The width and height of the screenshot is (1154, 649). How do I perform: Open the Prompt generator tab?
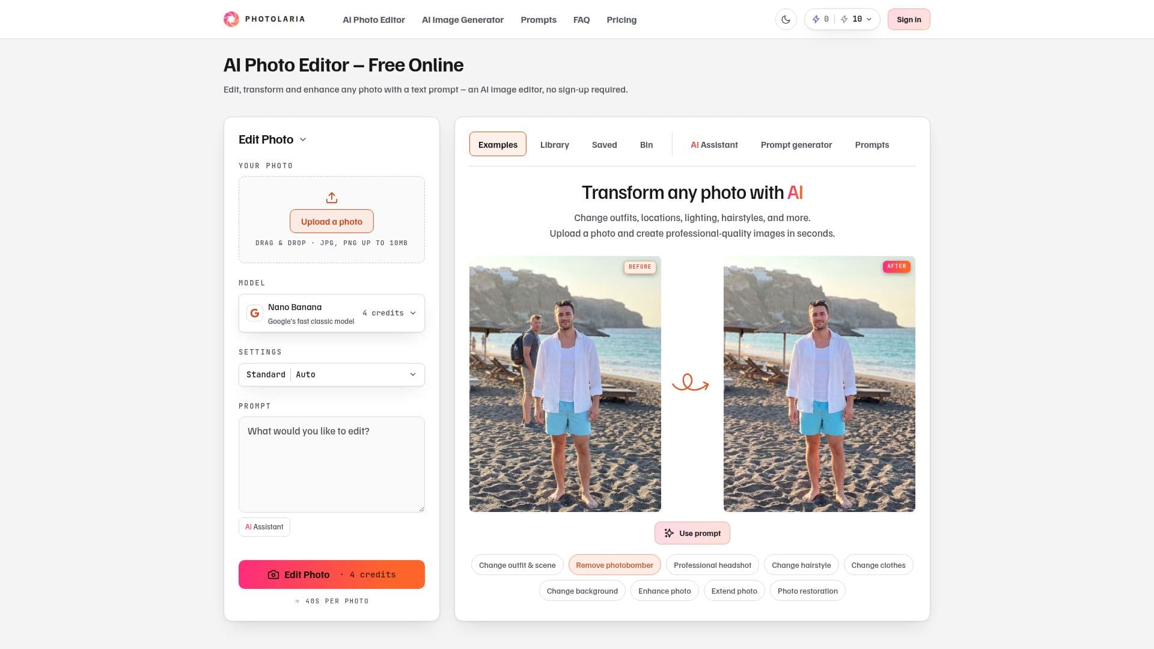pyautogui.click(x=796, y=145)
